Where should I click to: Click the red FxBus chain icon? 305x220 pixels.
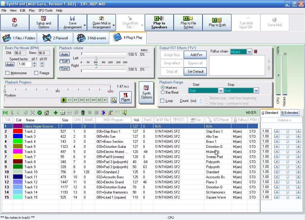click(256, 52)
